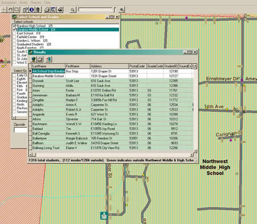Click globe map icon in Results window
The height and width of the screenshot is (224, 257).
(34, 59)
